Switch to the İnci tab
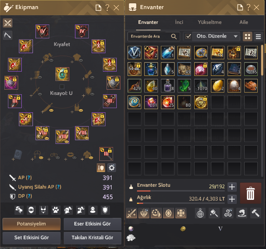The height and width of the screenshot is (249, 266). click(179, 22)
